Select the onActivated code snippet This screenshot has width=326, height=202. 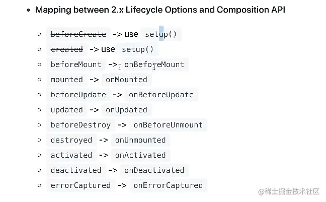pos(140,155)
